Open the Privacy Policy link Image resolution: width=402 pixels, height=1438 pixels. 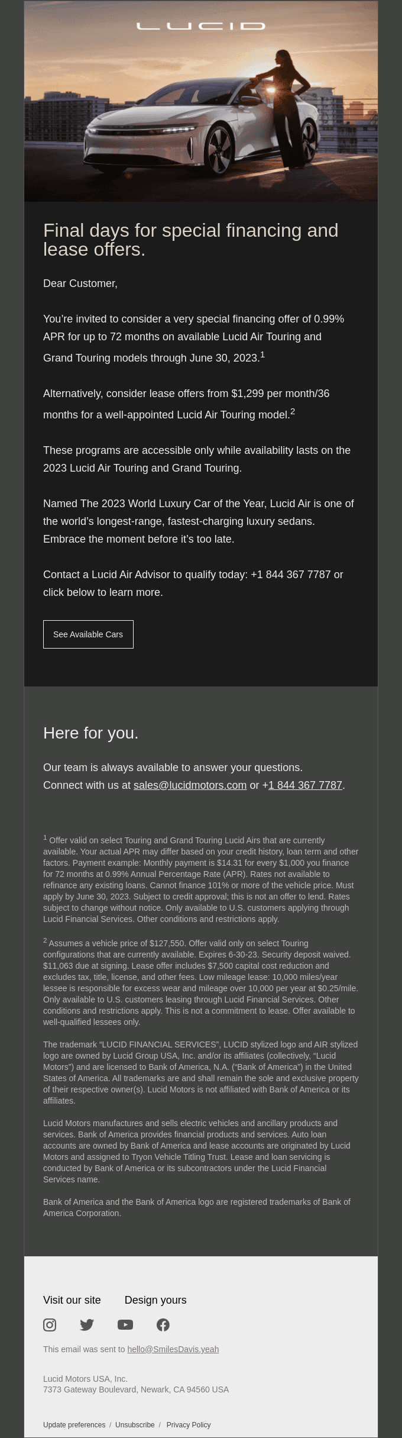click(189, 1425)
